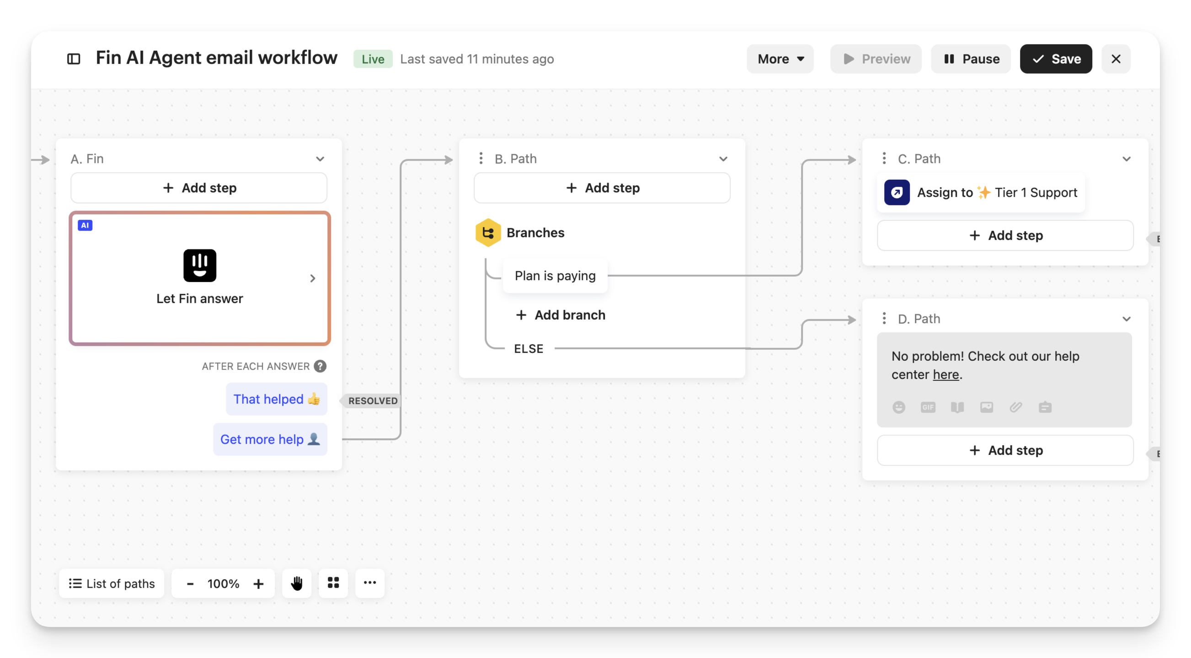Viewport: 1191px width, 658px height.
Task: Click the Assign to action icon
Action: click(x=897, y=192)
